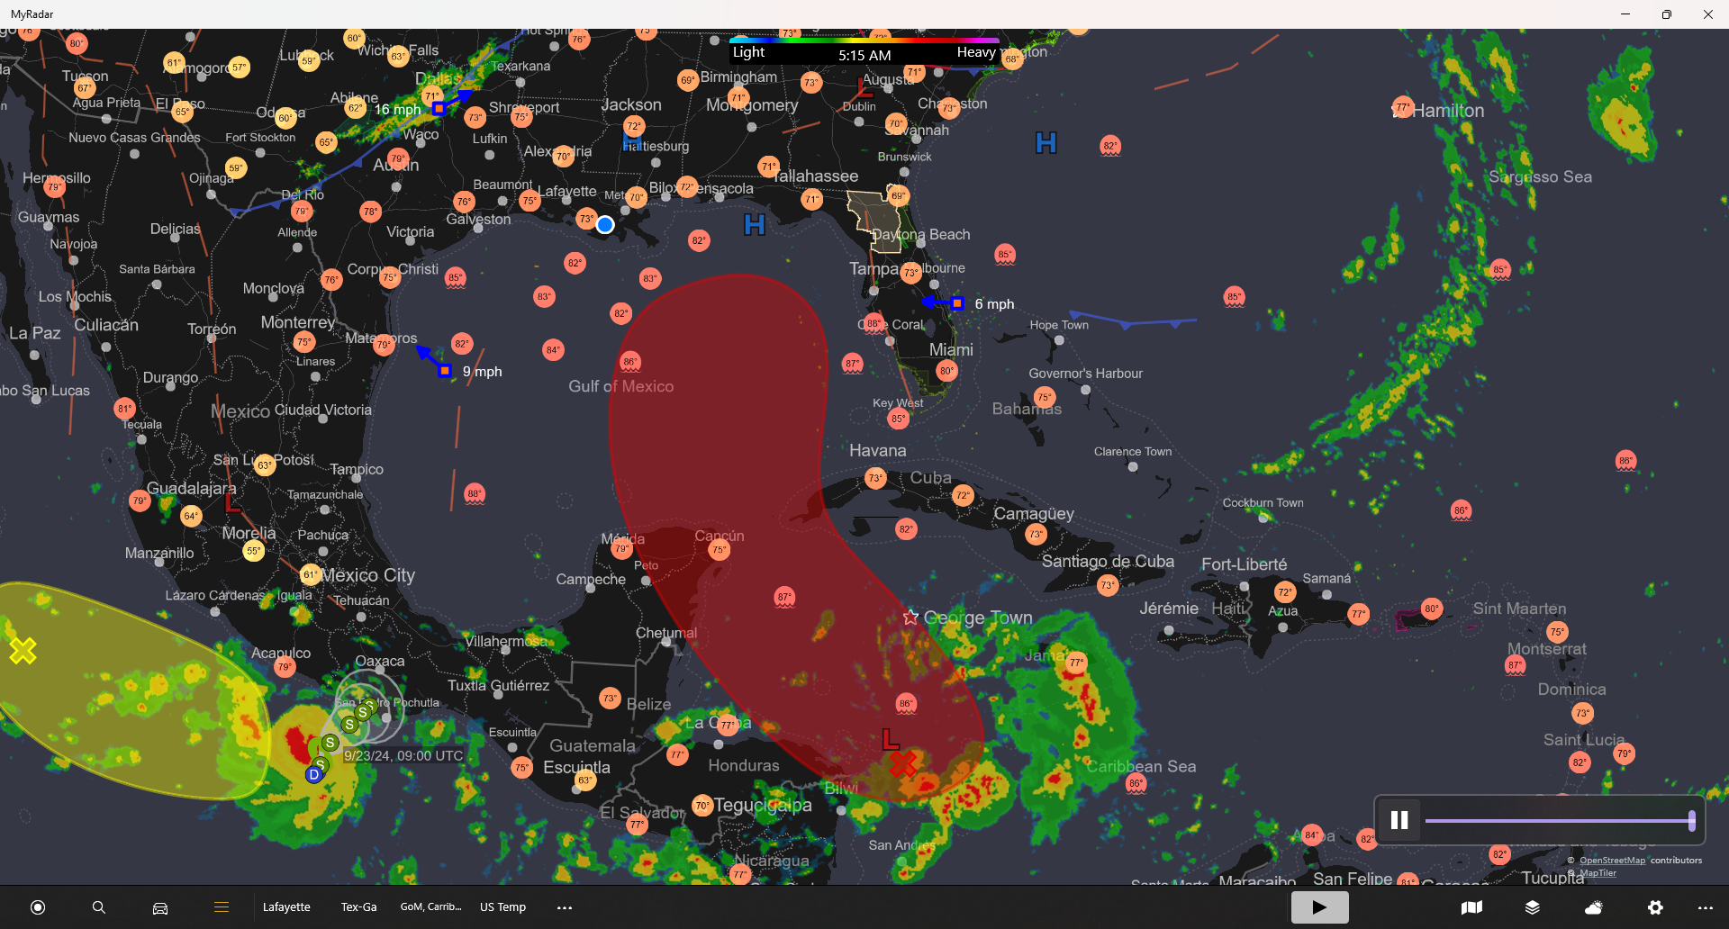This screenshot has height=929, width=1729.
Task: Click the red L low symbol near Augusta
Action: click(865, 87)
